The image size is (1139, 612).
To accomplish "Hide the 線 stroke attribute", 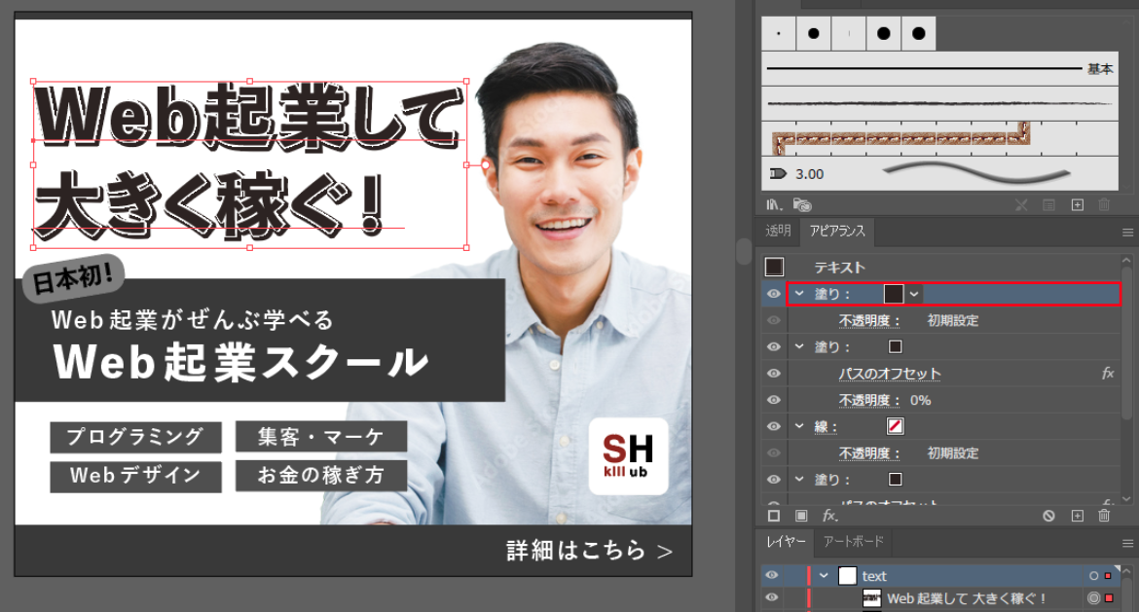I will (774, 426).
